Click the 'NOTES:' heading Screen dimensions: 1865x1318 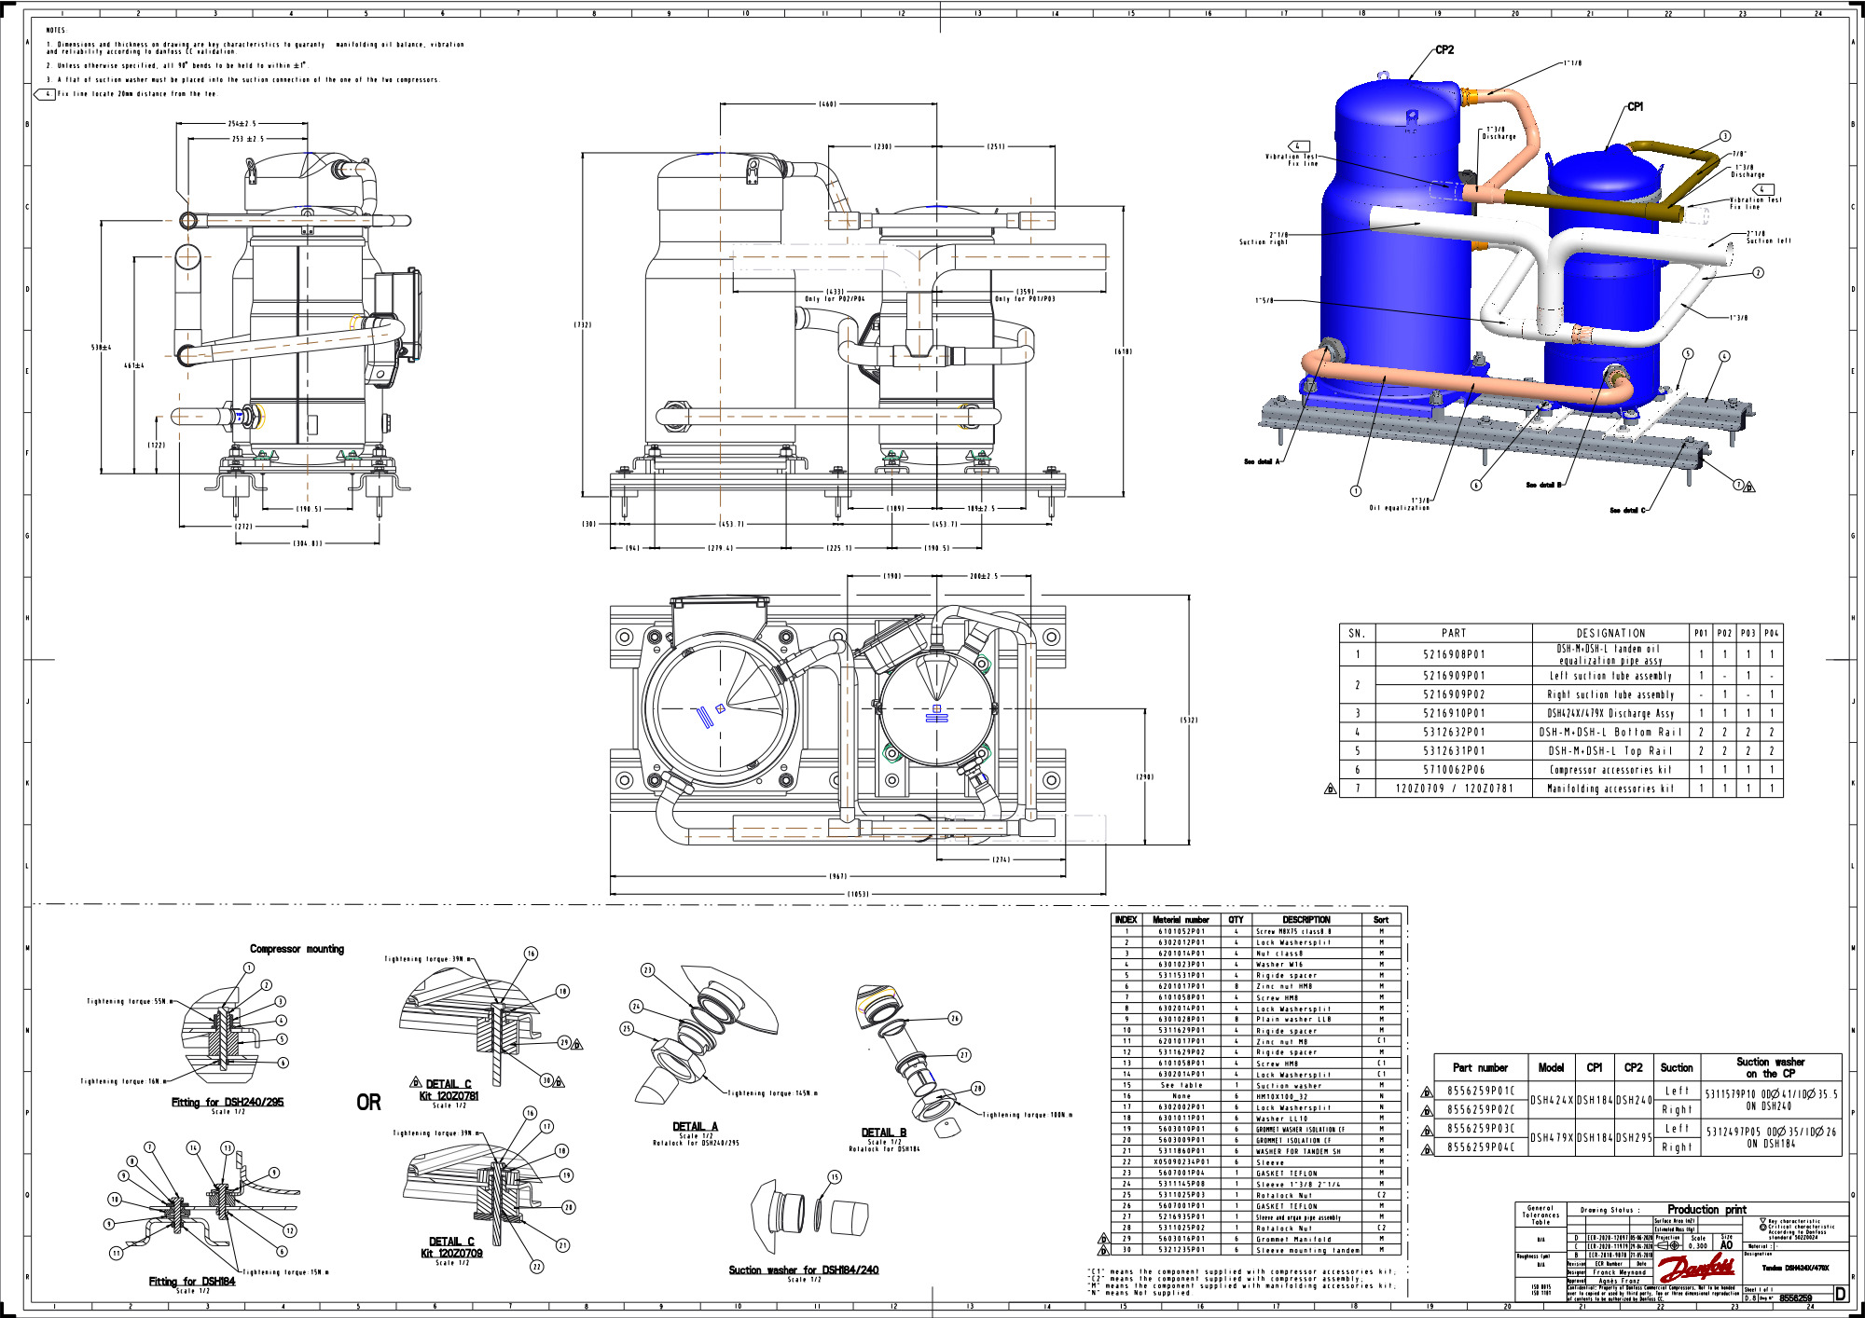[x=56, y=30]
